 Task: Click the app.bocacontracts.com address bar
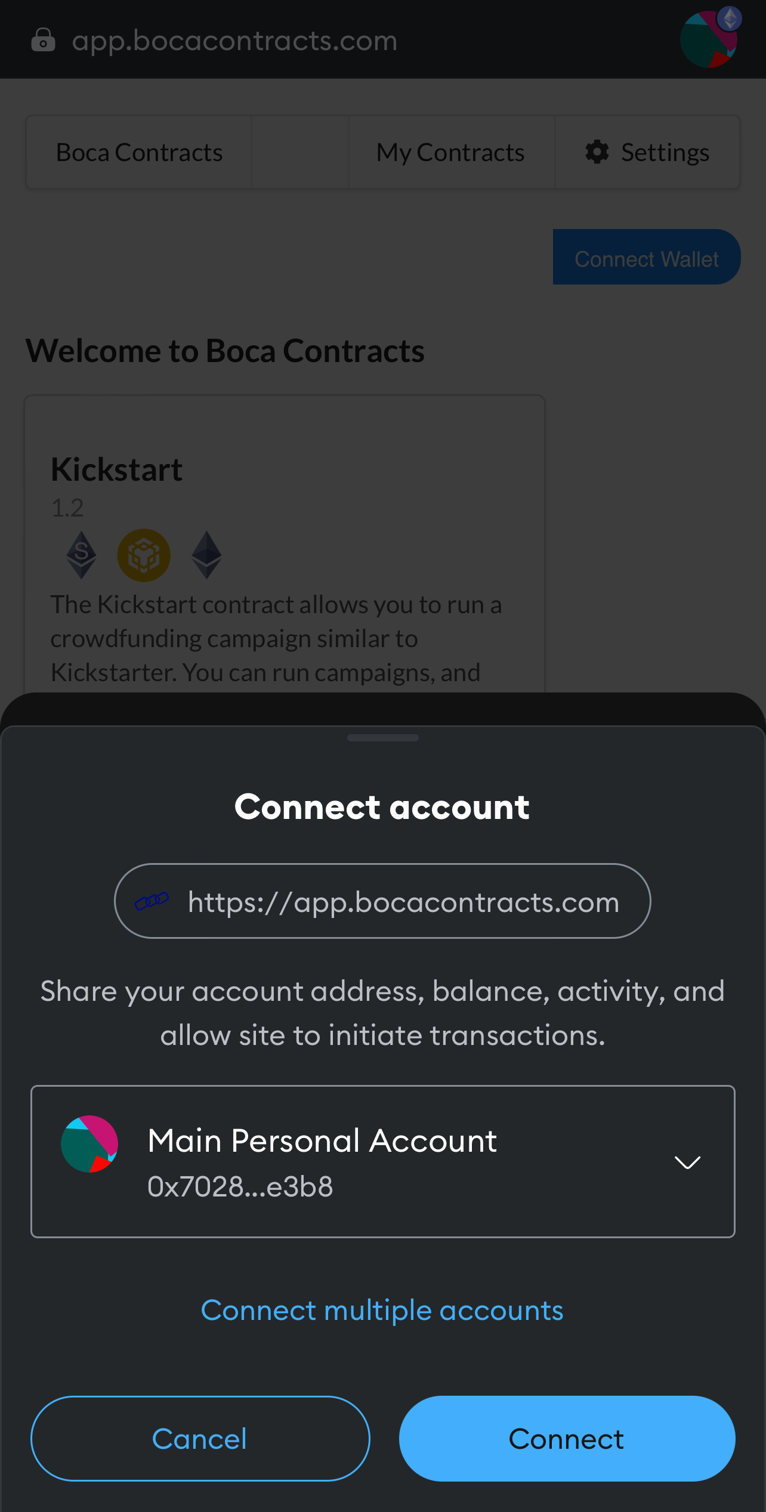tap(234, 41)
